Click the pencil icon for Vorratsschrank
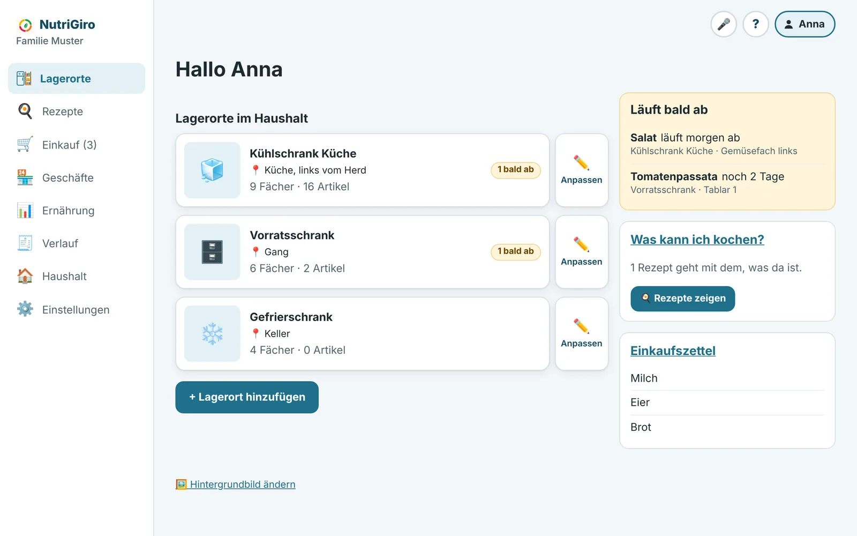 [x=581, y=244]
